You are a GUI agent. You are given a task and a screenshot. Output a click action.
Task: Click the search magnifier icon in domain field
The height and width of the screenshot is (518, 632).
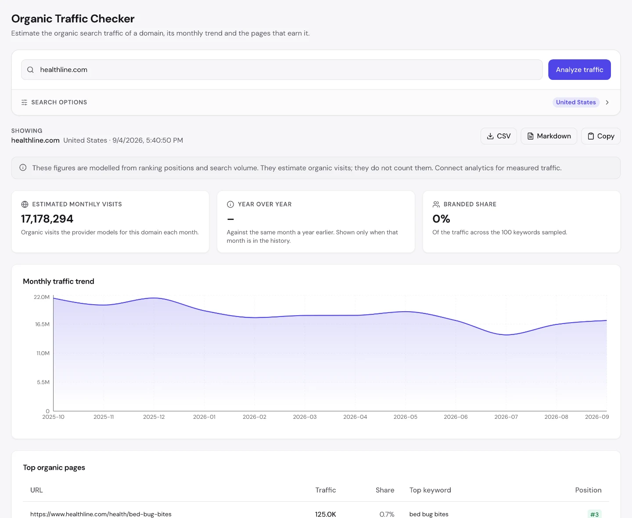(30, 70)
